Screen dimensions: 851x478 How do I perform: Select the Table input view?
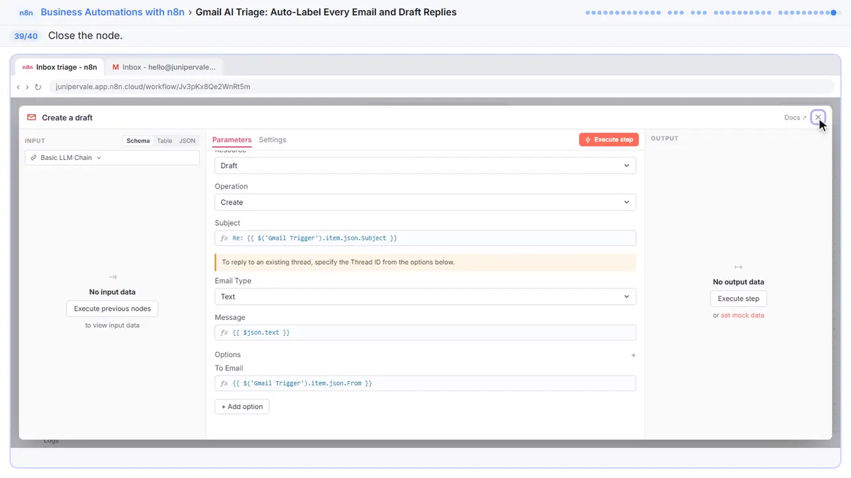click(x=164, y=141)
